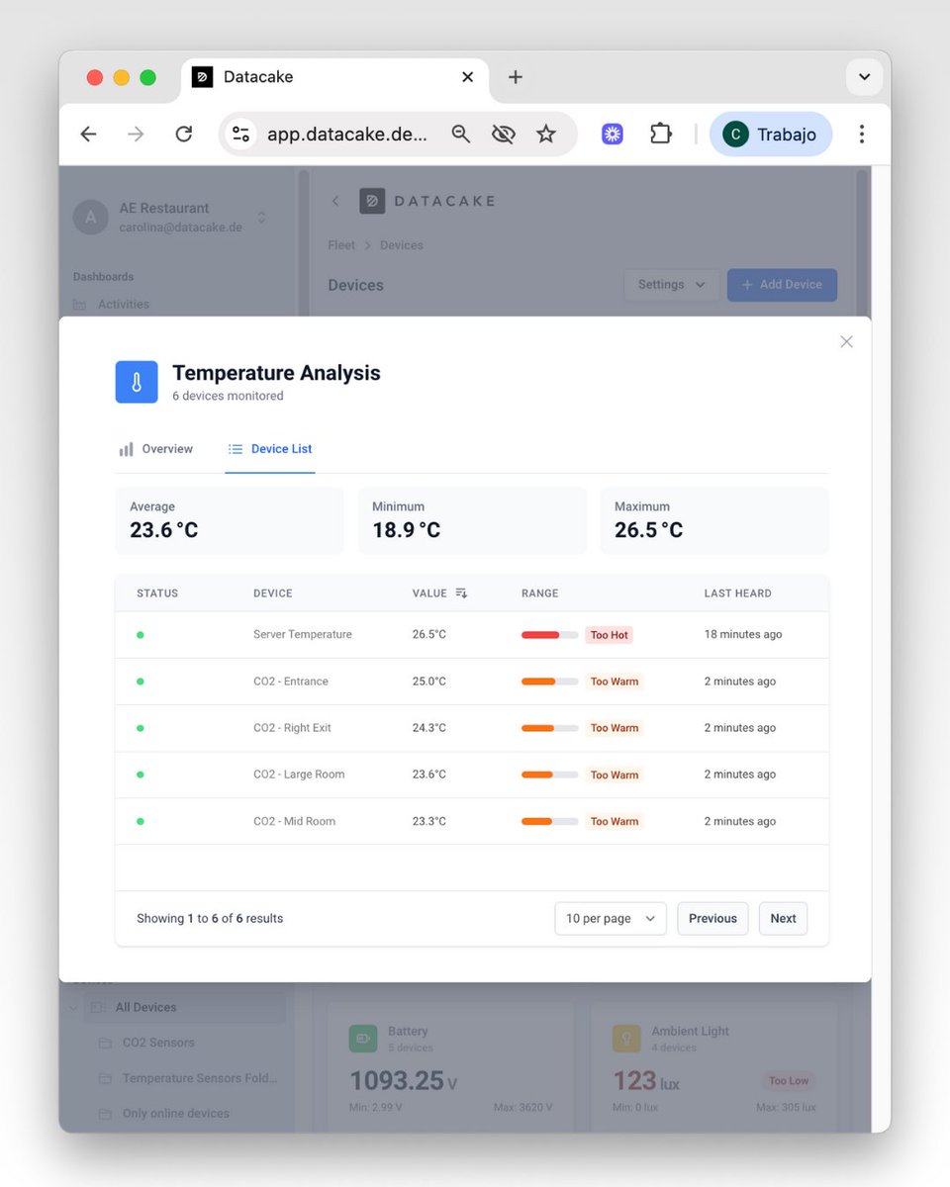Click the Too Hot badge

point(610,635)
